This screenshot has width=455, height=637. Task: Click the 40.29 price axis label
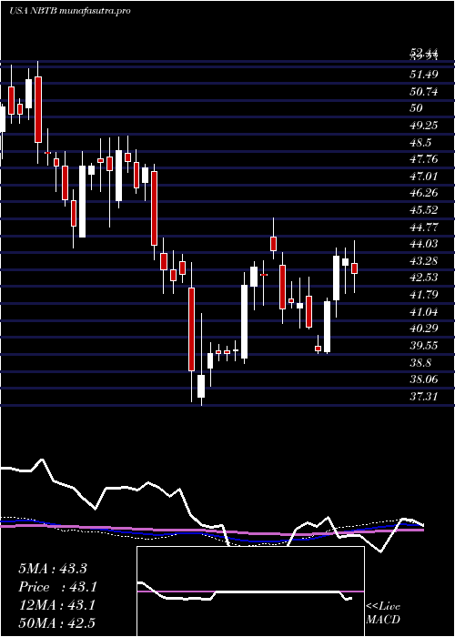pos(424,328)
